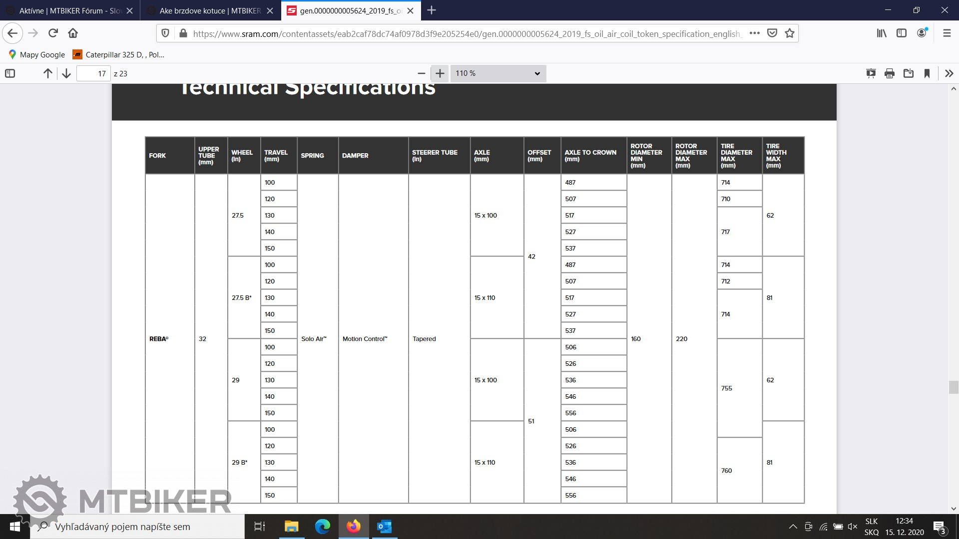Switch to Aktívne MTBIKER Fórum tab
959x539 pixels.
click(x=70, y=10)
